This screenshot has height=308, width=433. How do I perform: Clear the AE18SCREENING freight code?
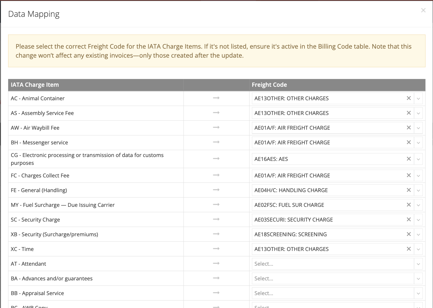[x=408, y=234]
